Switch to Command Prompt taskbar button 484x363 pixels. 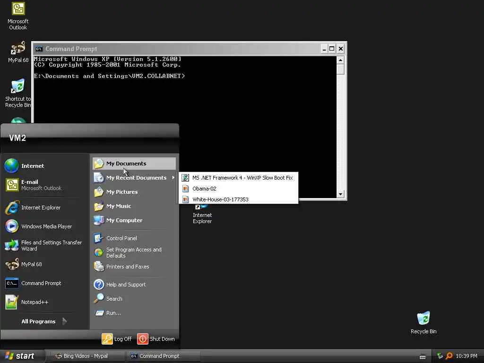coord(163,356)
